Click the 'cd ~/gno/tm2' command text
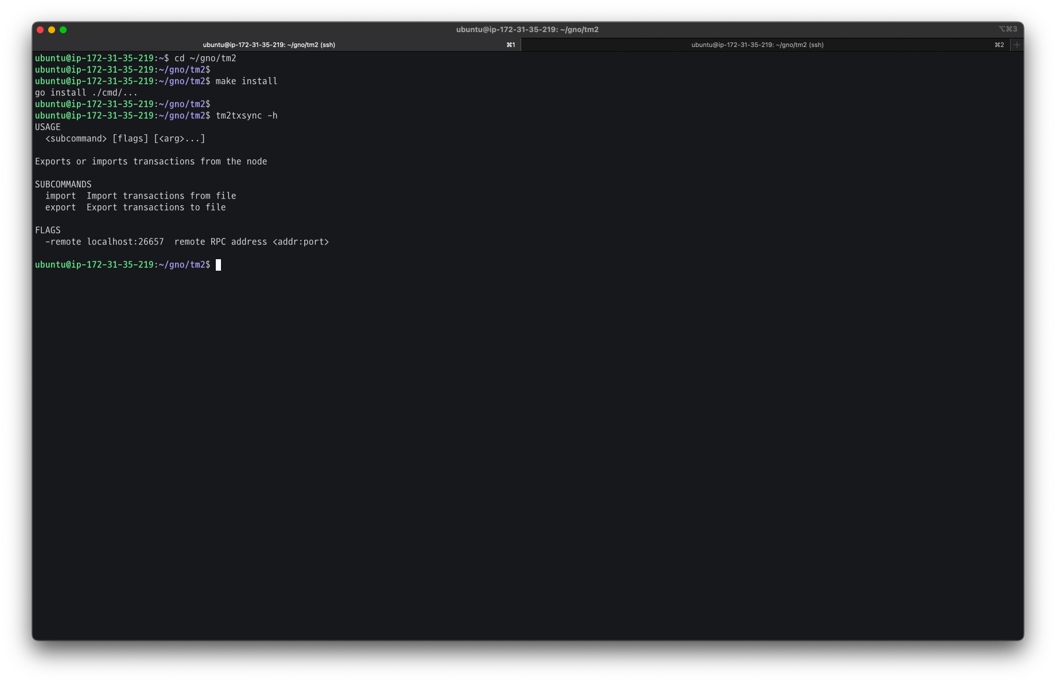Screen dimensions: 1056x683 (205, 58)
